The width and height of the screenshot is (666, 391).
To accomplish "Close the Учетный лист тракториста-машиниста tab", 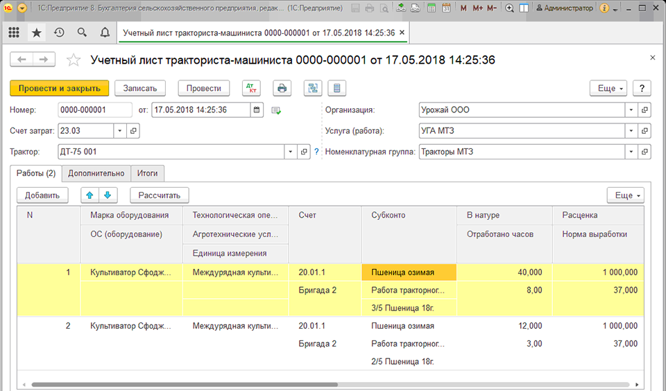I will click(x=402, y=33).
